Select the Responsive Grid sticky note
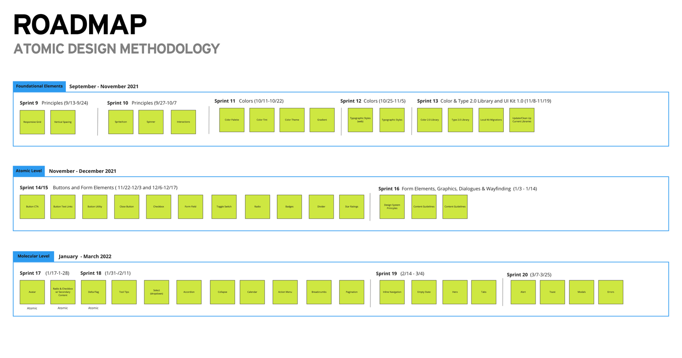This screenshot has width=682, height=358. click(x=32, y=122)
